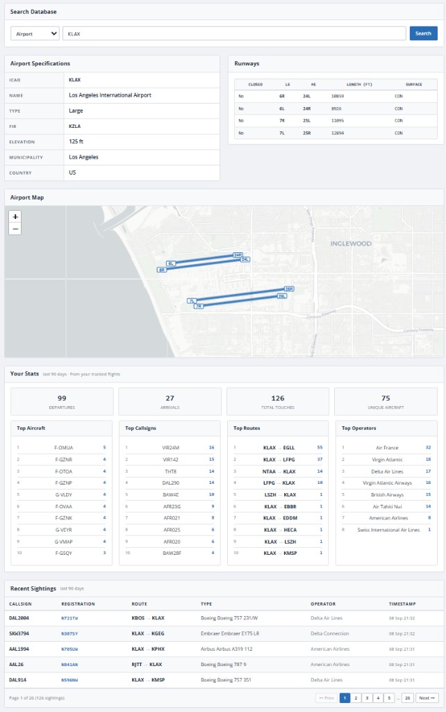Click the KLAX search input field
446x712 pixels.
point(234,33)
